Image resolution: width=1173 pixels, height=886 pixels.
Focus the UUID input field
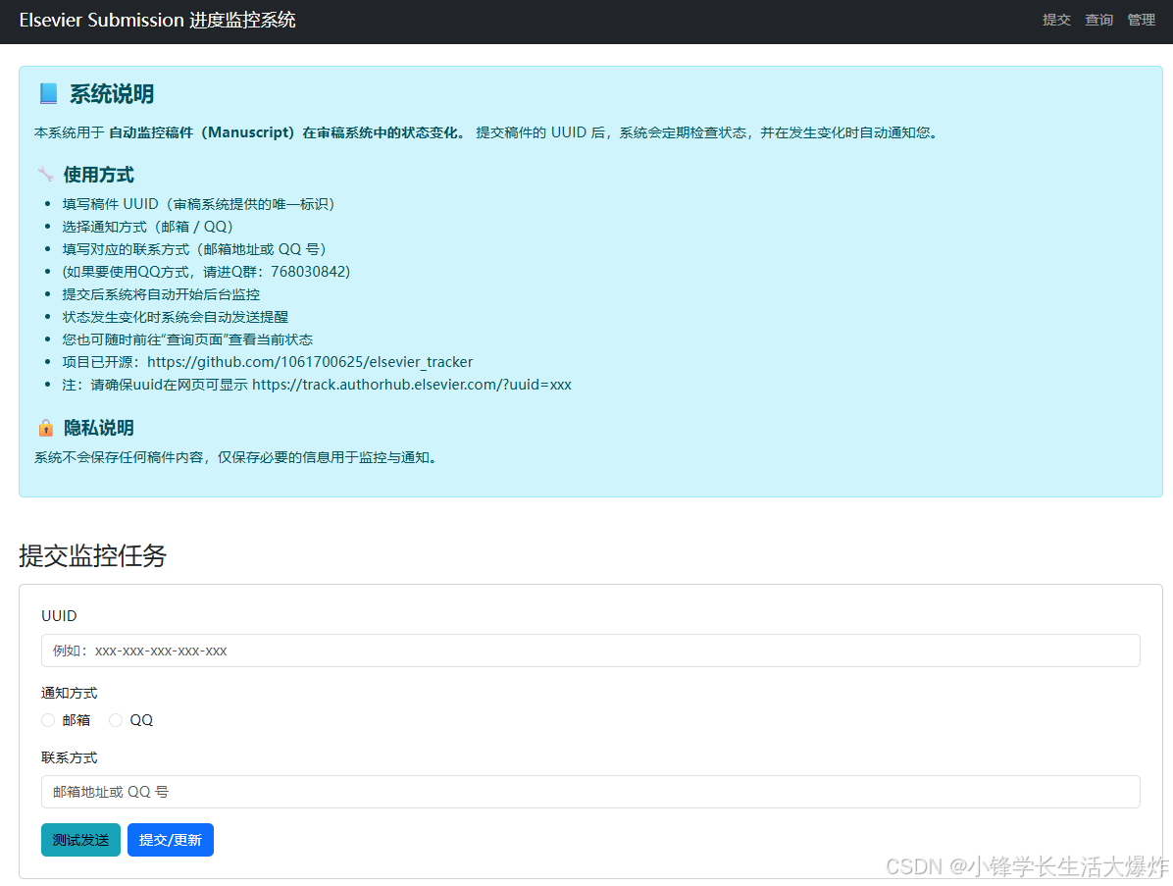(590, 651)
